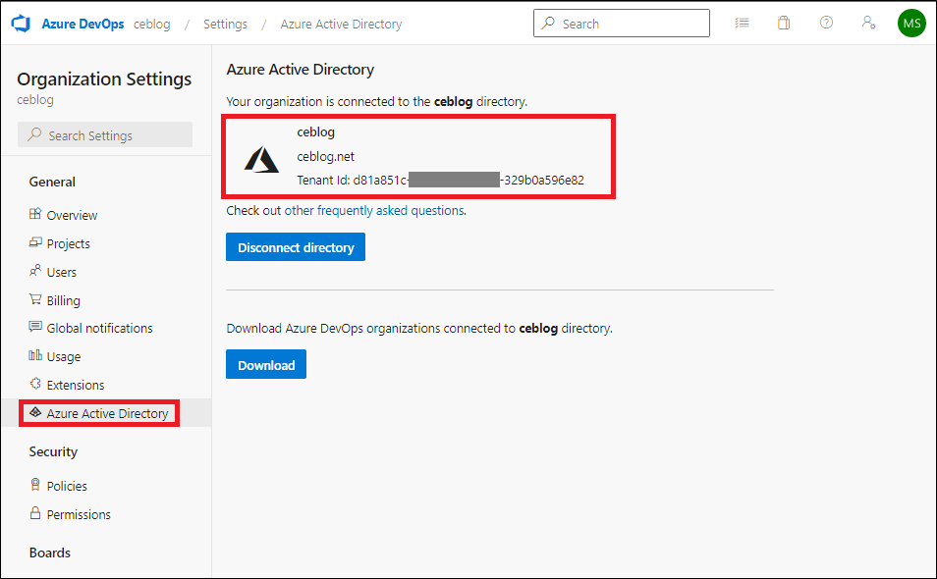Click the Azure DevOps home link
937x579 pixels.
pyautogui.click(x=83, y=24)
